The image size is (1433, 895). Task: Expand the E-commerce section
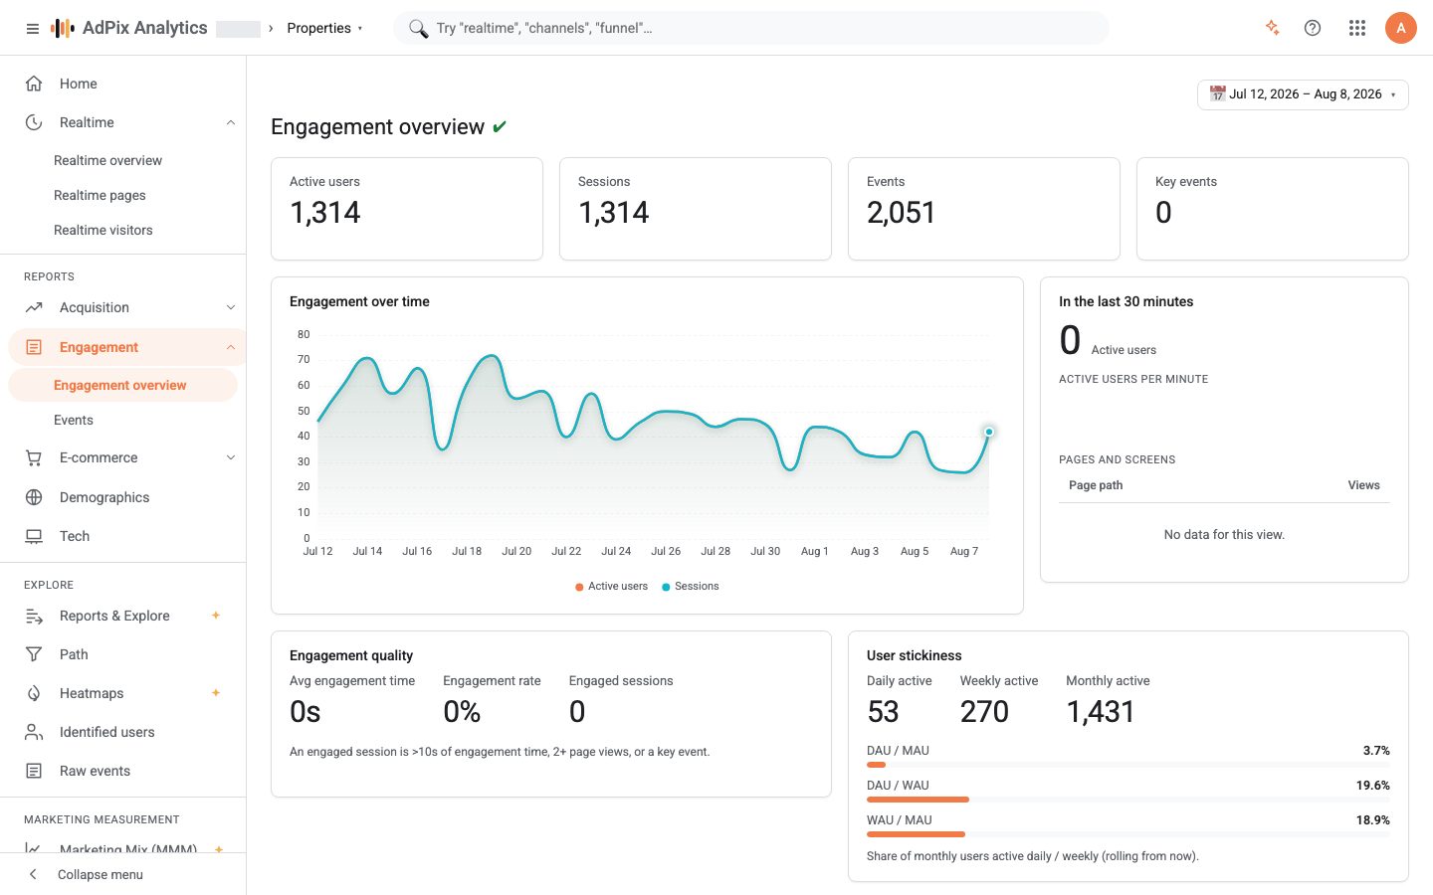pyautogui.click(x=231, y=457)
